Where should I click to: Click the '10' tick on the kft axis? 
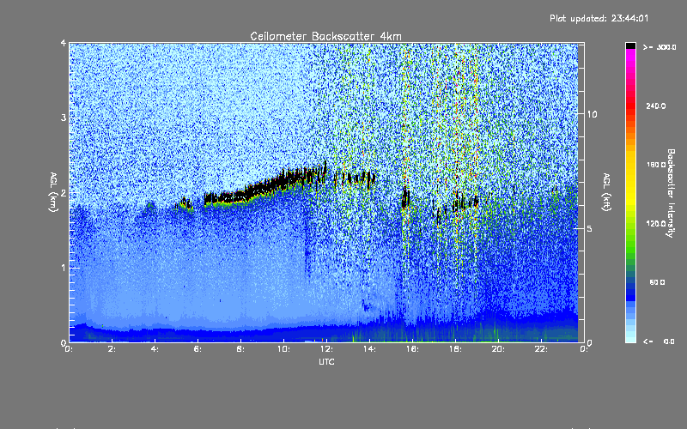(x=592, y=114)
